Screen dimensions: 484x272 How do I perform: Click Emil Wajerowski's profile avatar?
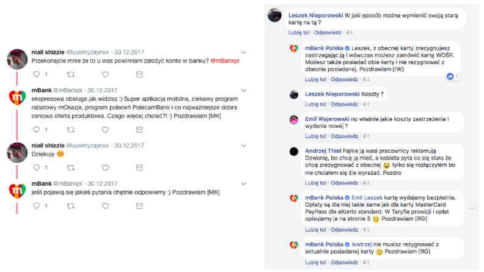tap(294, 119)
